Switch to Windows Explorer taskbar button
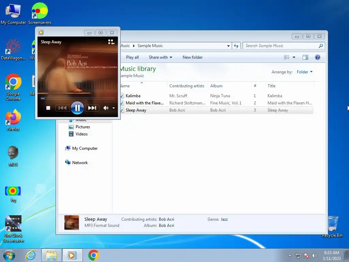The height and width of the screenshot is (262, 349). point(51,255)
